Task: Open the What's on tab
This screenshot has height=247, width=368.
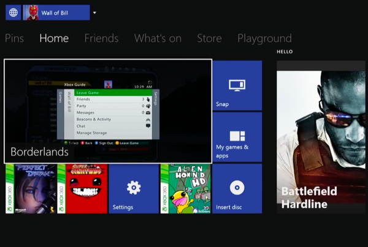Action: pyautogui.click(x=158, y=38)
